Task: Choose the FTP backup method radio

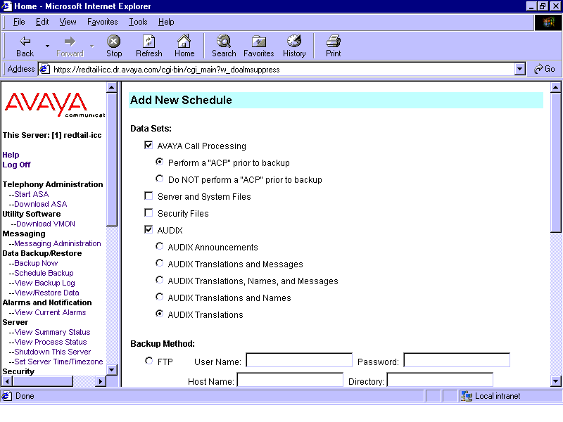Action: point(148,361)
